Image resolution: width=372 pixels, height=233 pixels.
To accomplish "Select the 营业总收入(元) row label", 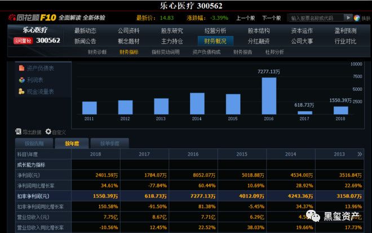I will [x=33, y=217].
